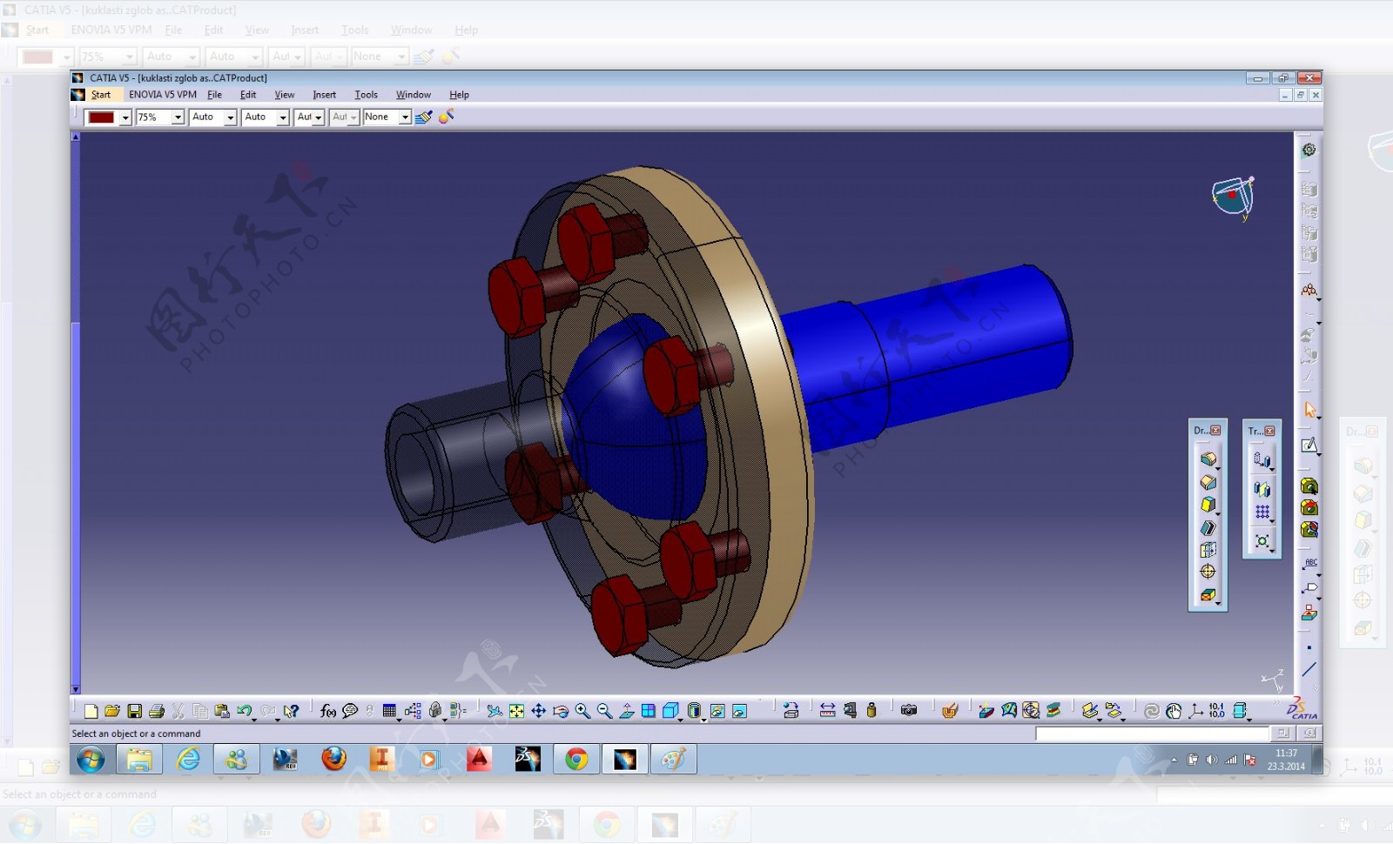Image resolution: width=1393 pixels, height=844 pixels.
Task: Click the Measure Between ruler icon
Action: (x=827, y=711)
